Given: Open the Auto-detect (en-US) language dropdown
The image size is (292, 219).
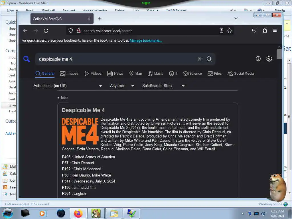Looking at the screenshot, I should coord(68,86).
